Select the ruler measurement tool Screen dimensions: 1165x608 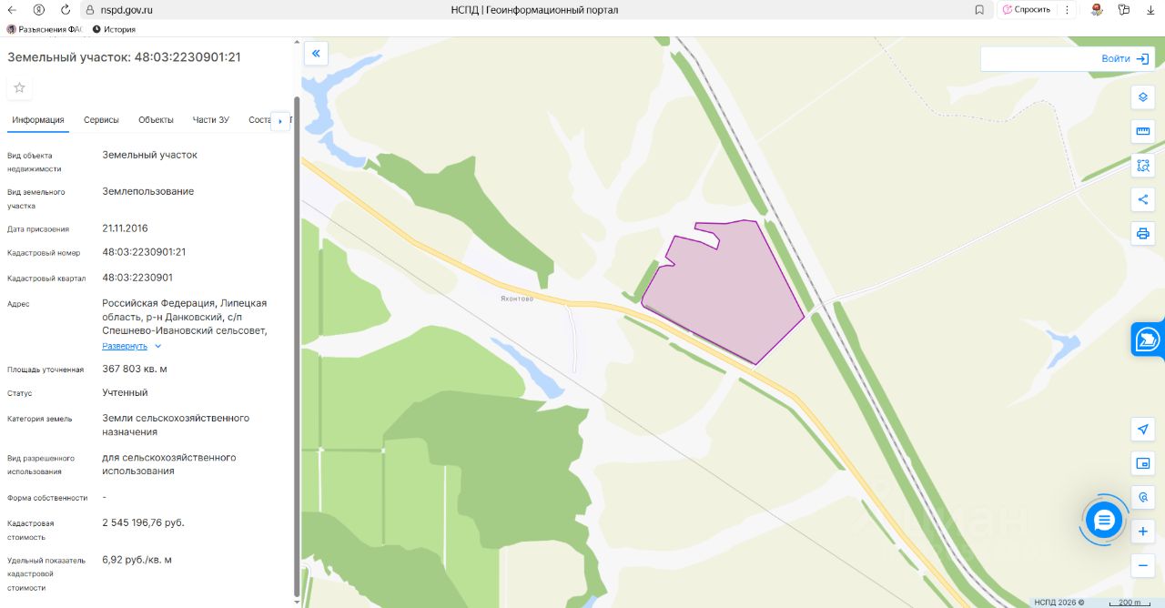(x=1143, y=131)
